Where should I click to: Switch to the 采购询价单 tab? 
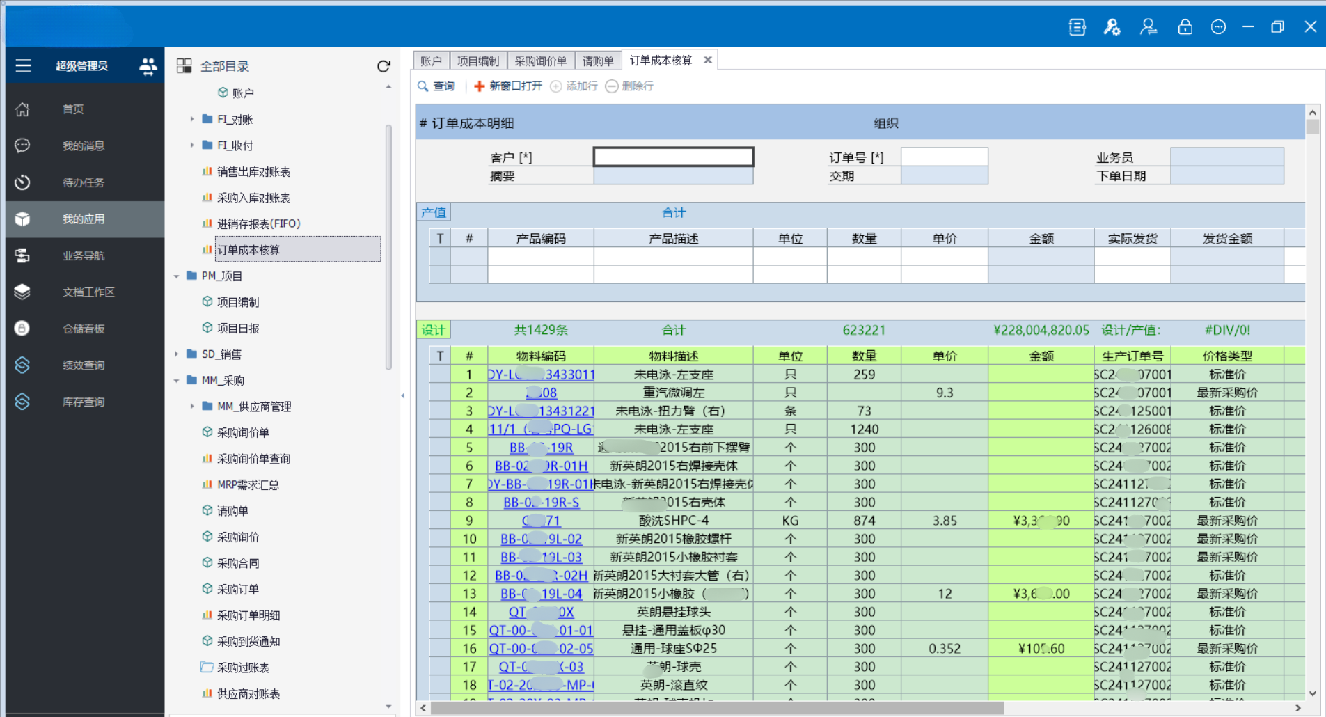(540, 61)
